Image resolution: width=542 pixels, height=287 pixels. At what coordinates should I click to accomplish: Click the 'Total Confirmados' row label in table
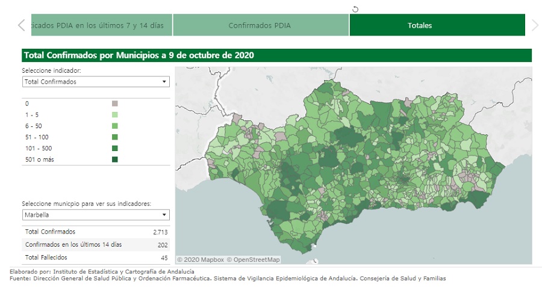(50, 232)
